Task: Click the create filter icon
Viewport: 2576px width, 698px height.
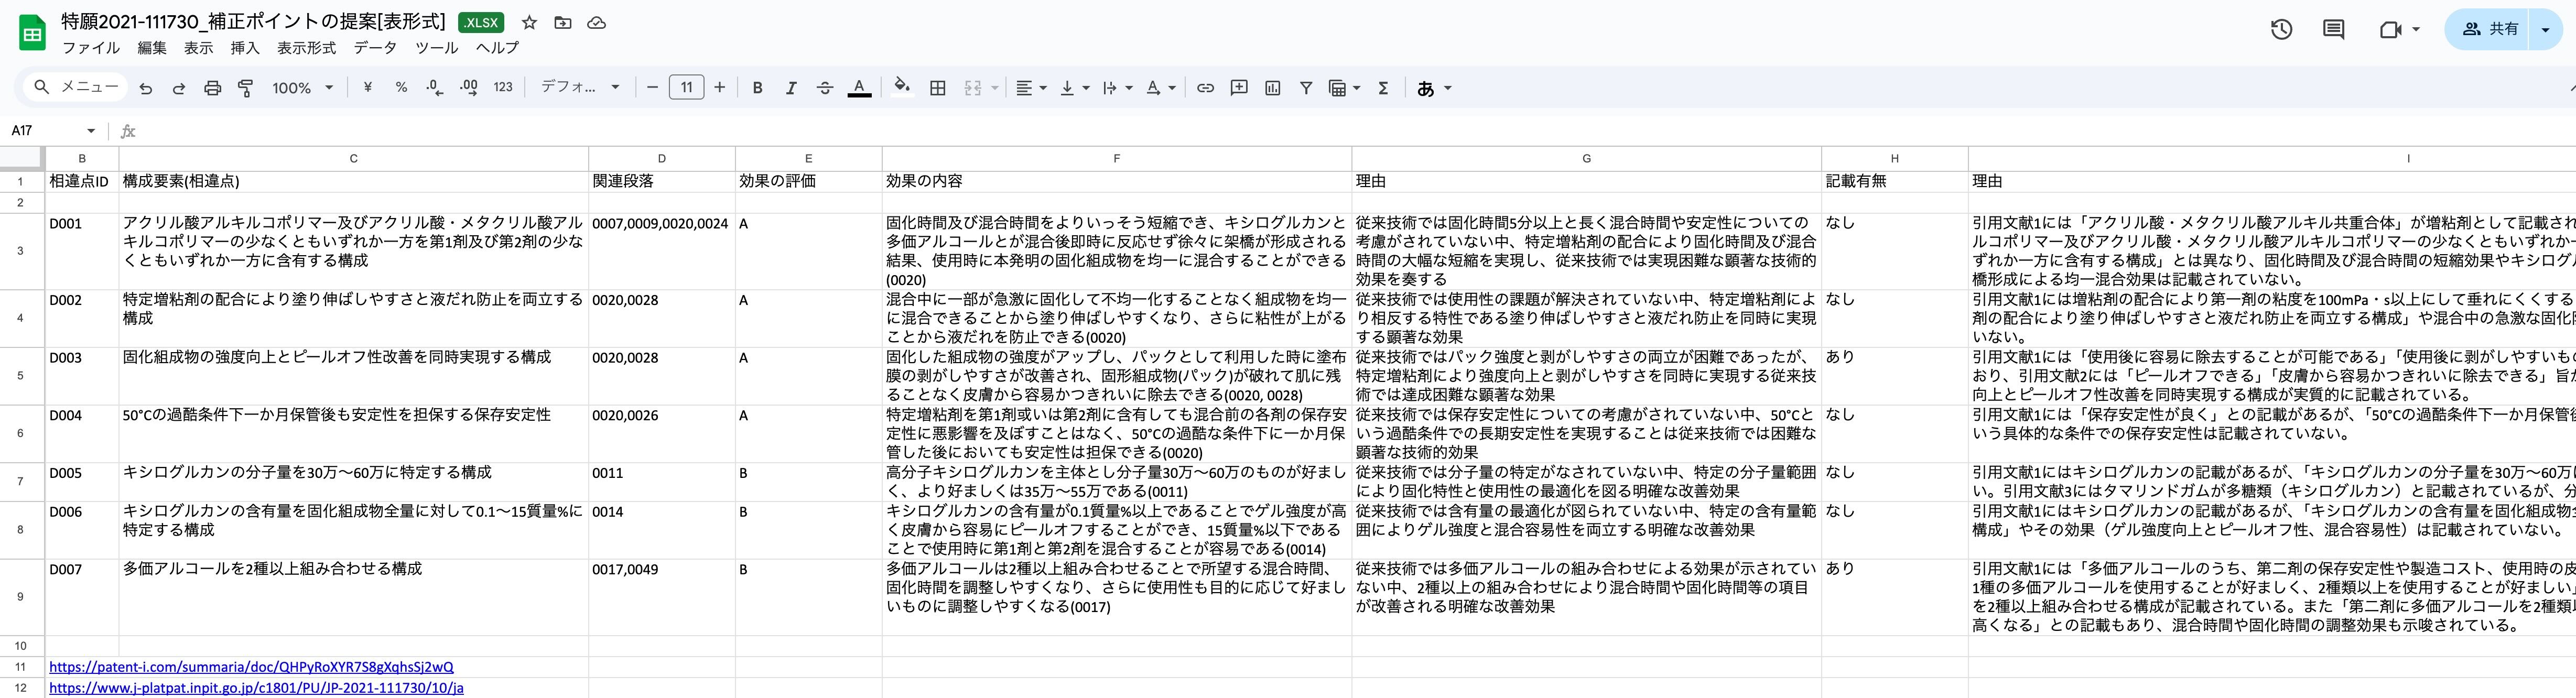Action: tap(1305, 88)
